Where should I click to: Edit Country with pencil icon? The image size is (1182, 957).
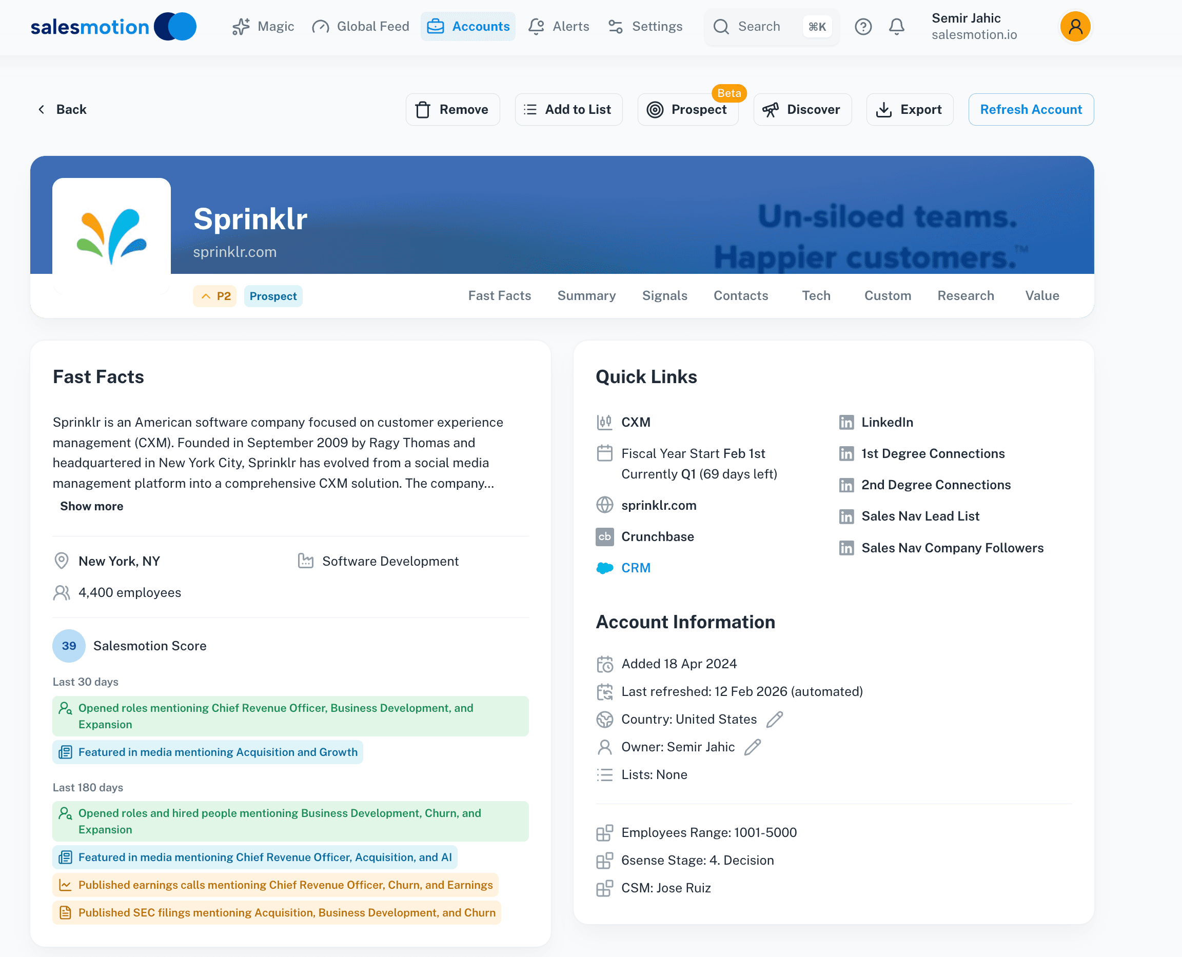pyautogui.click(x=775, y=720)
